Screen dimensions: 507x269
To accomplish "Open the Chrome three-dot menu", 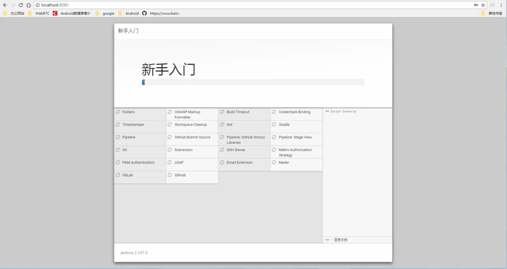I will [501, 5].
